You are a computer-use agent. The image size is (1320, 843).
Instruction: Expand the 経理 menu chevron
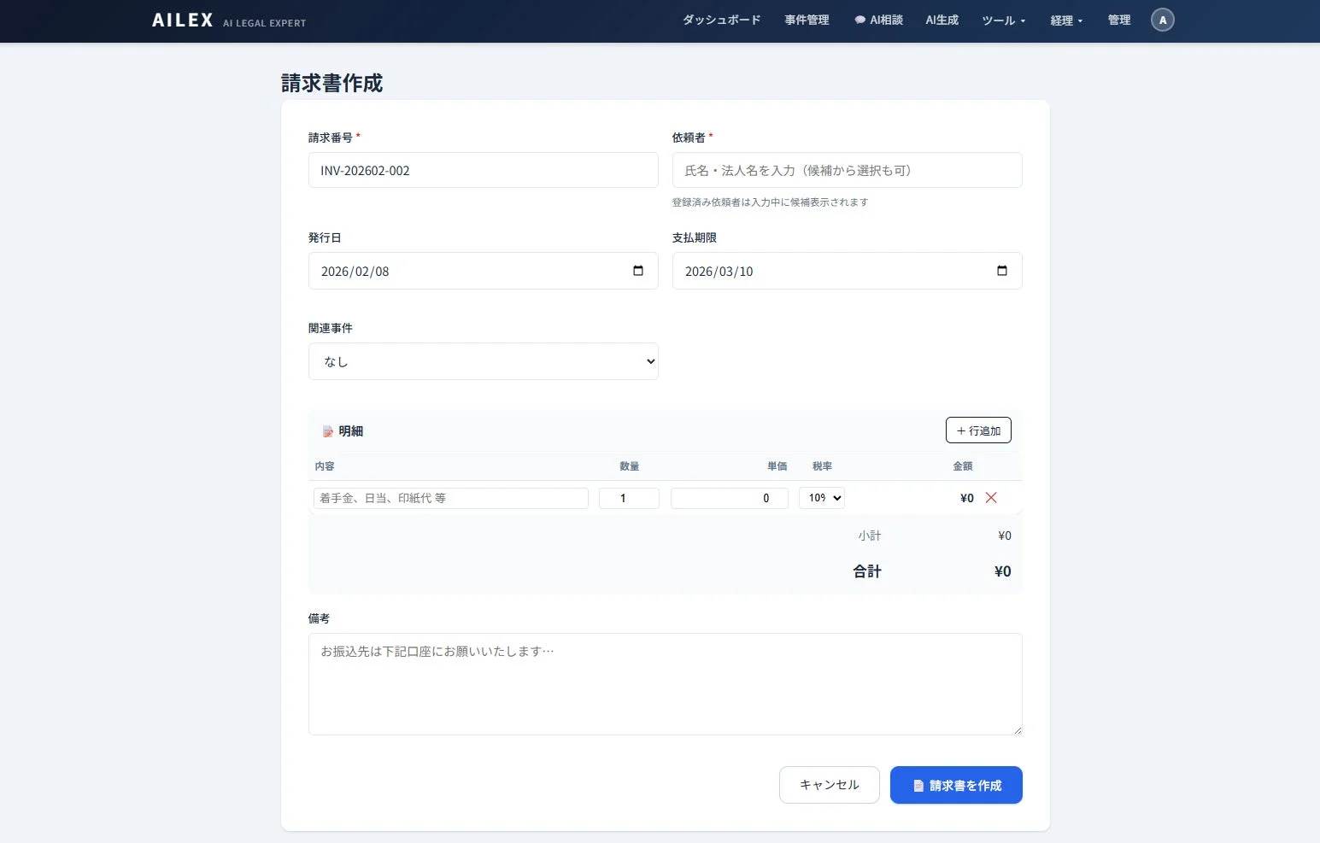(1081, 21)
